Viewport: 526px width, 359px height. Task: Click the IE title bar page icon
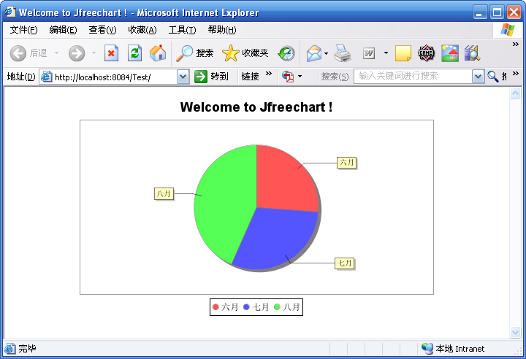click(x=10, y=12)
